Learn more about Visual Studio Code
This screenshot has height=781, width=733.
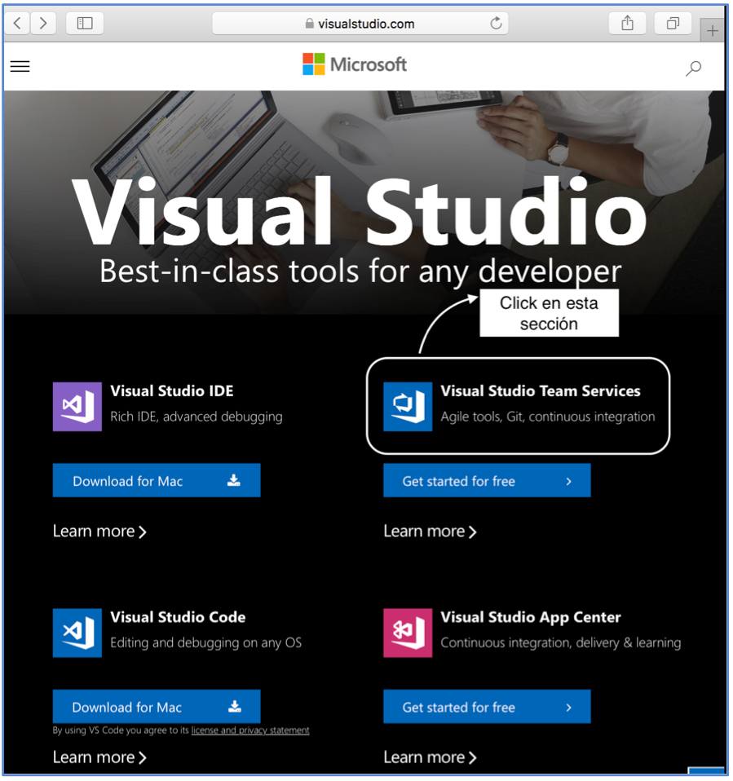pyautogui.click(x=99, y=757)
